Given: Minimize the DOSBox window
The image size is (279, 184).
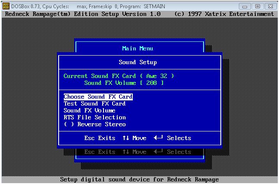Looking at the screenshot, I should [x=245, y=6].
